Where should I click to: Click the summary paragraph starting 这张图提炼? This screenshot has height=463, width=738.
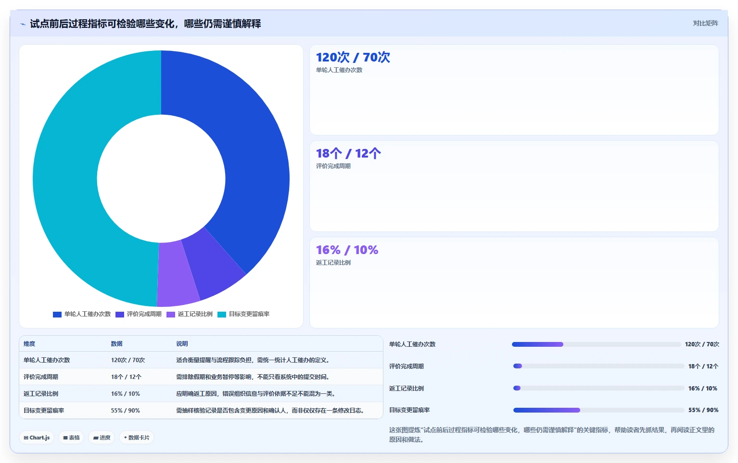552,435
